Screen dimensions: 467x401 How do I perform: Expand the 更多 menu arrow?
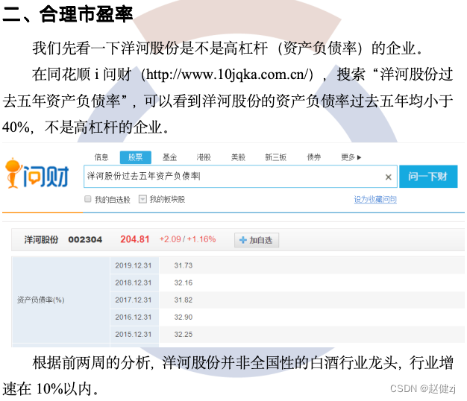click(x=359, y=157)
